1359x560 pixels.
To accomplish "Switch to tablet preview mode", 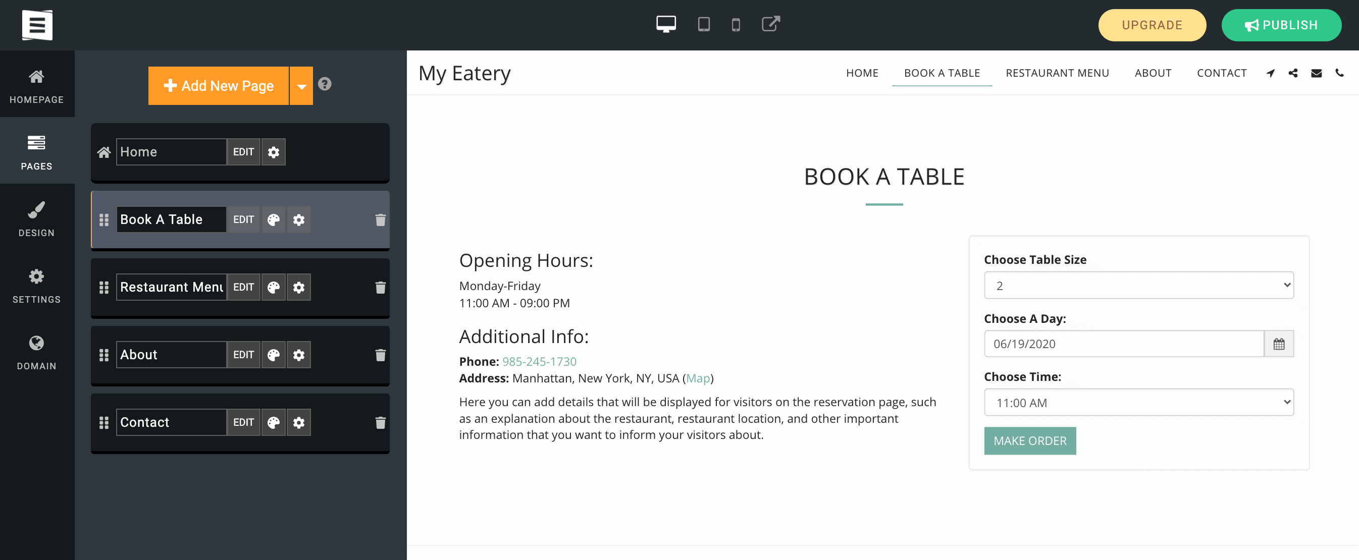I will point(703,24).
